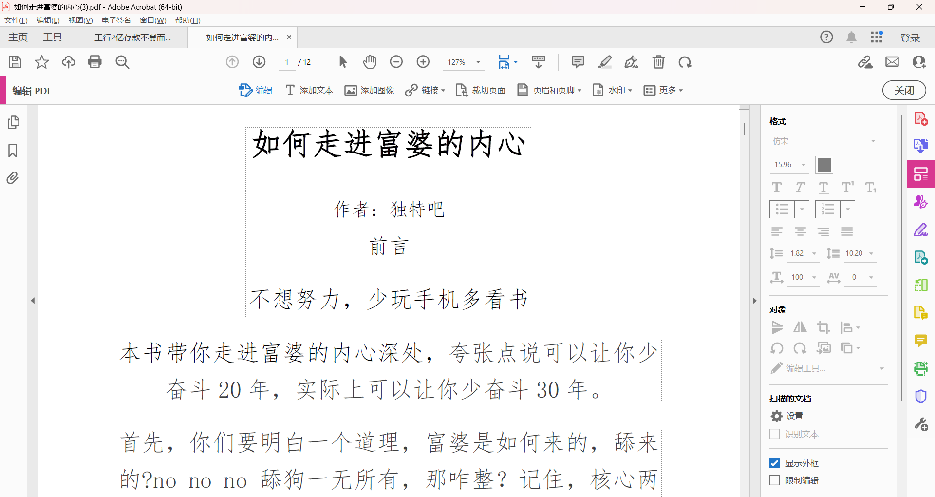Viewport: 935px width, 497px height.
Task: Zoom out with minus button
Action: [396, 62]
